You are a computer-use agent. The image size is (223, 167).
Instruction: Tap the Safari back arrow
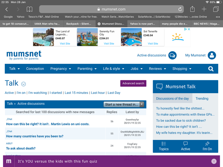pyautogui.click(x=7, y=9)
